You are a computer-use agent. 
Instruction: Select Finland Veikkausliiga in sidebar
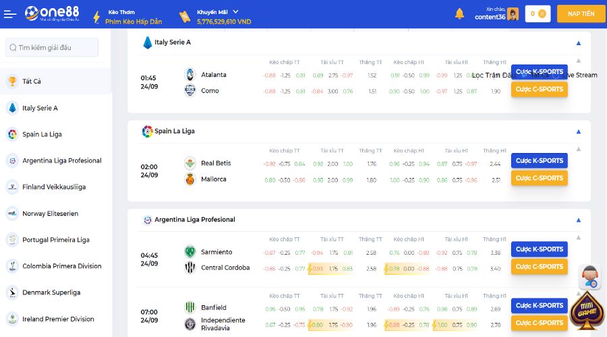tap(56, 187)
